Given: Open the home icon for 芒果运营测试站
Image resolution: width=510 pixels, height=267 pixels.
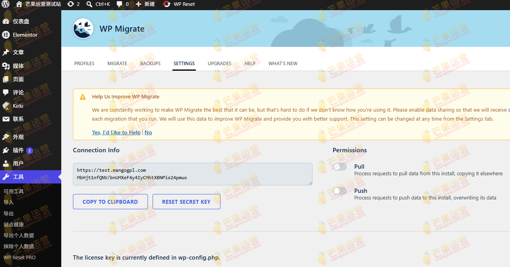Looking at the screenshot, I should 19,4.
